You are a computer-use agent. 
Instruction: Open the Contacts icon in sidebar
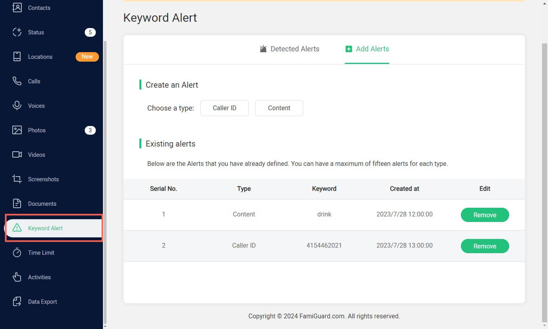pos(17,8)
